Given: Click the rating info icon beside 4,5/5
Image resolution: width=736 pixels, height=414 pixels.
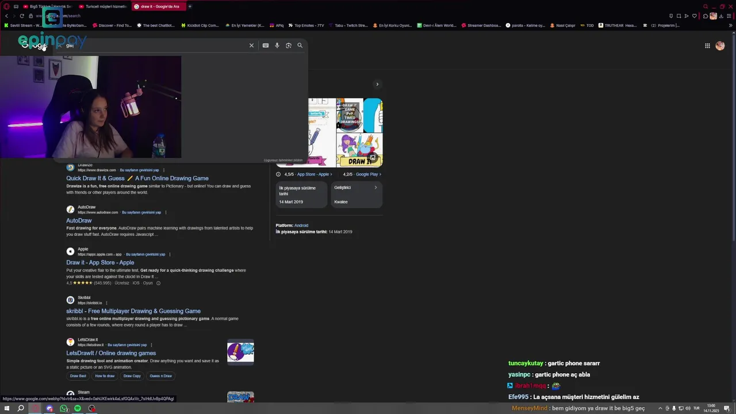Looking at the screenshot, I should [x=278, y=174].
